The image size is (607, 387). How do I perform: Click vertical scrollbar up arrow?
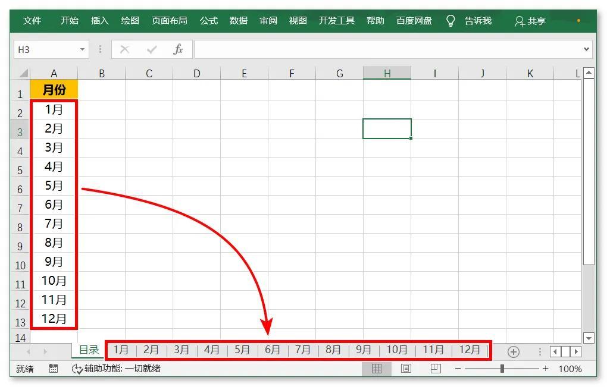[x=589, y=73]
